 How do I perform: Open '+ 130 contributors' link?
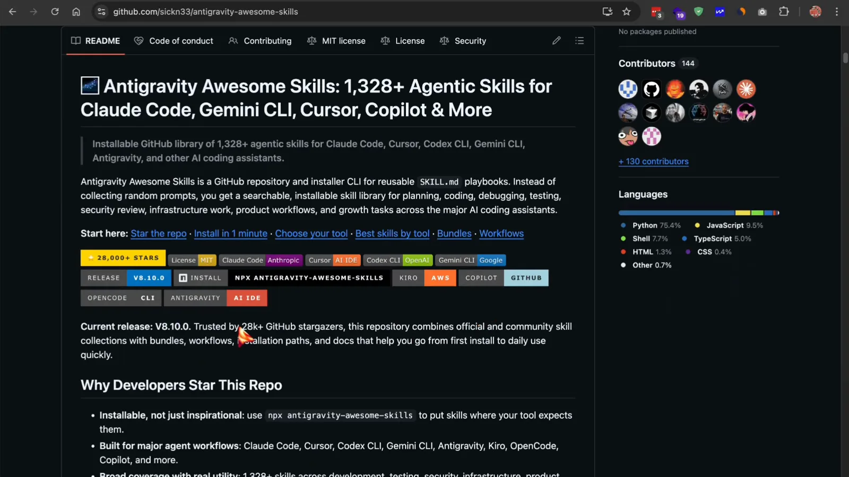(x=654, y=162)
